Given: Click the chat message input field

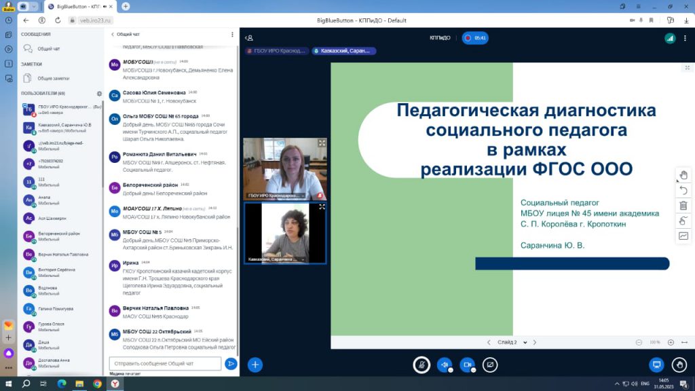Looking at the screenshot, I should coord(165,364).
